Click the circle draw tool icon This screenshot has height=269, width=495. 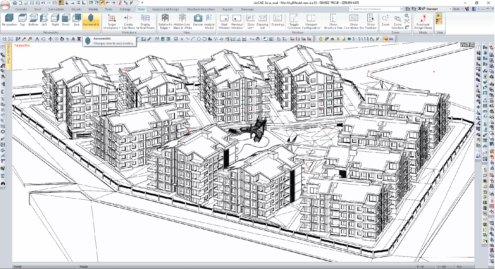[199, 39]
